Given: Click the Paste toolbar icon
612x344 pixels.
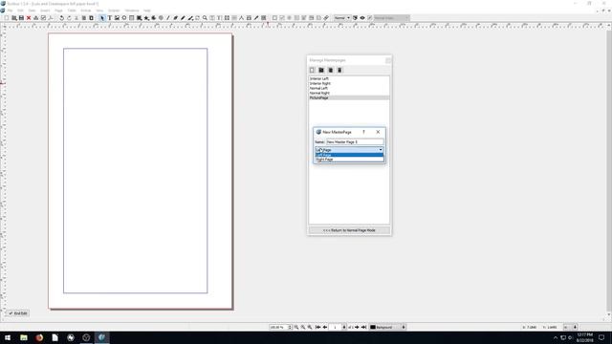Looking at the screenshot, I should pyautogui.click(x=91, y=18).
